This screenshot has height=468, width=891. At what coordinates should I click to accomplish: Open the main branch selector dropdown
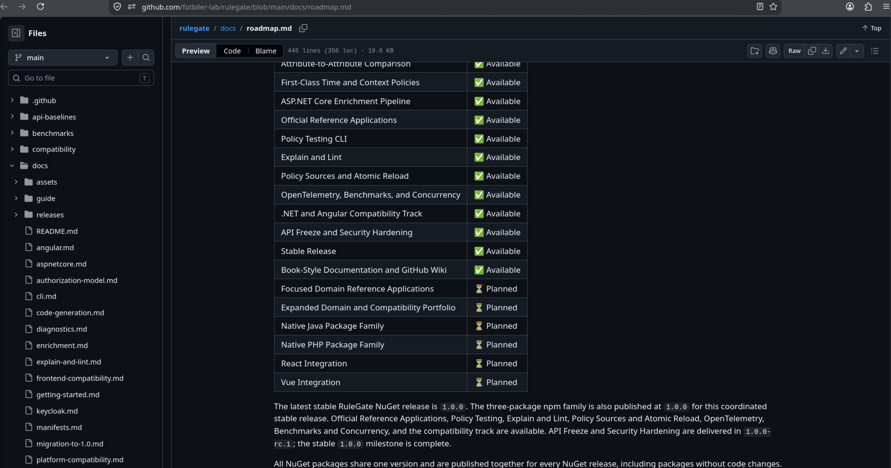point(63,57)
